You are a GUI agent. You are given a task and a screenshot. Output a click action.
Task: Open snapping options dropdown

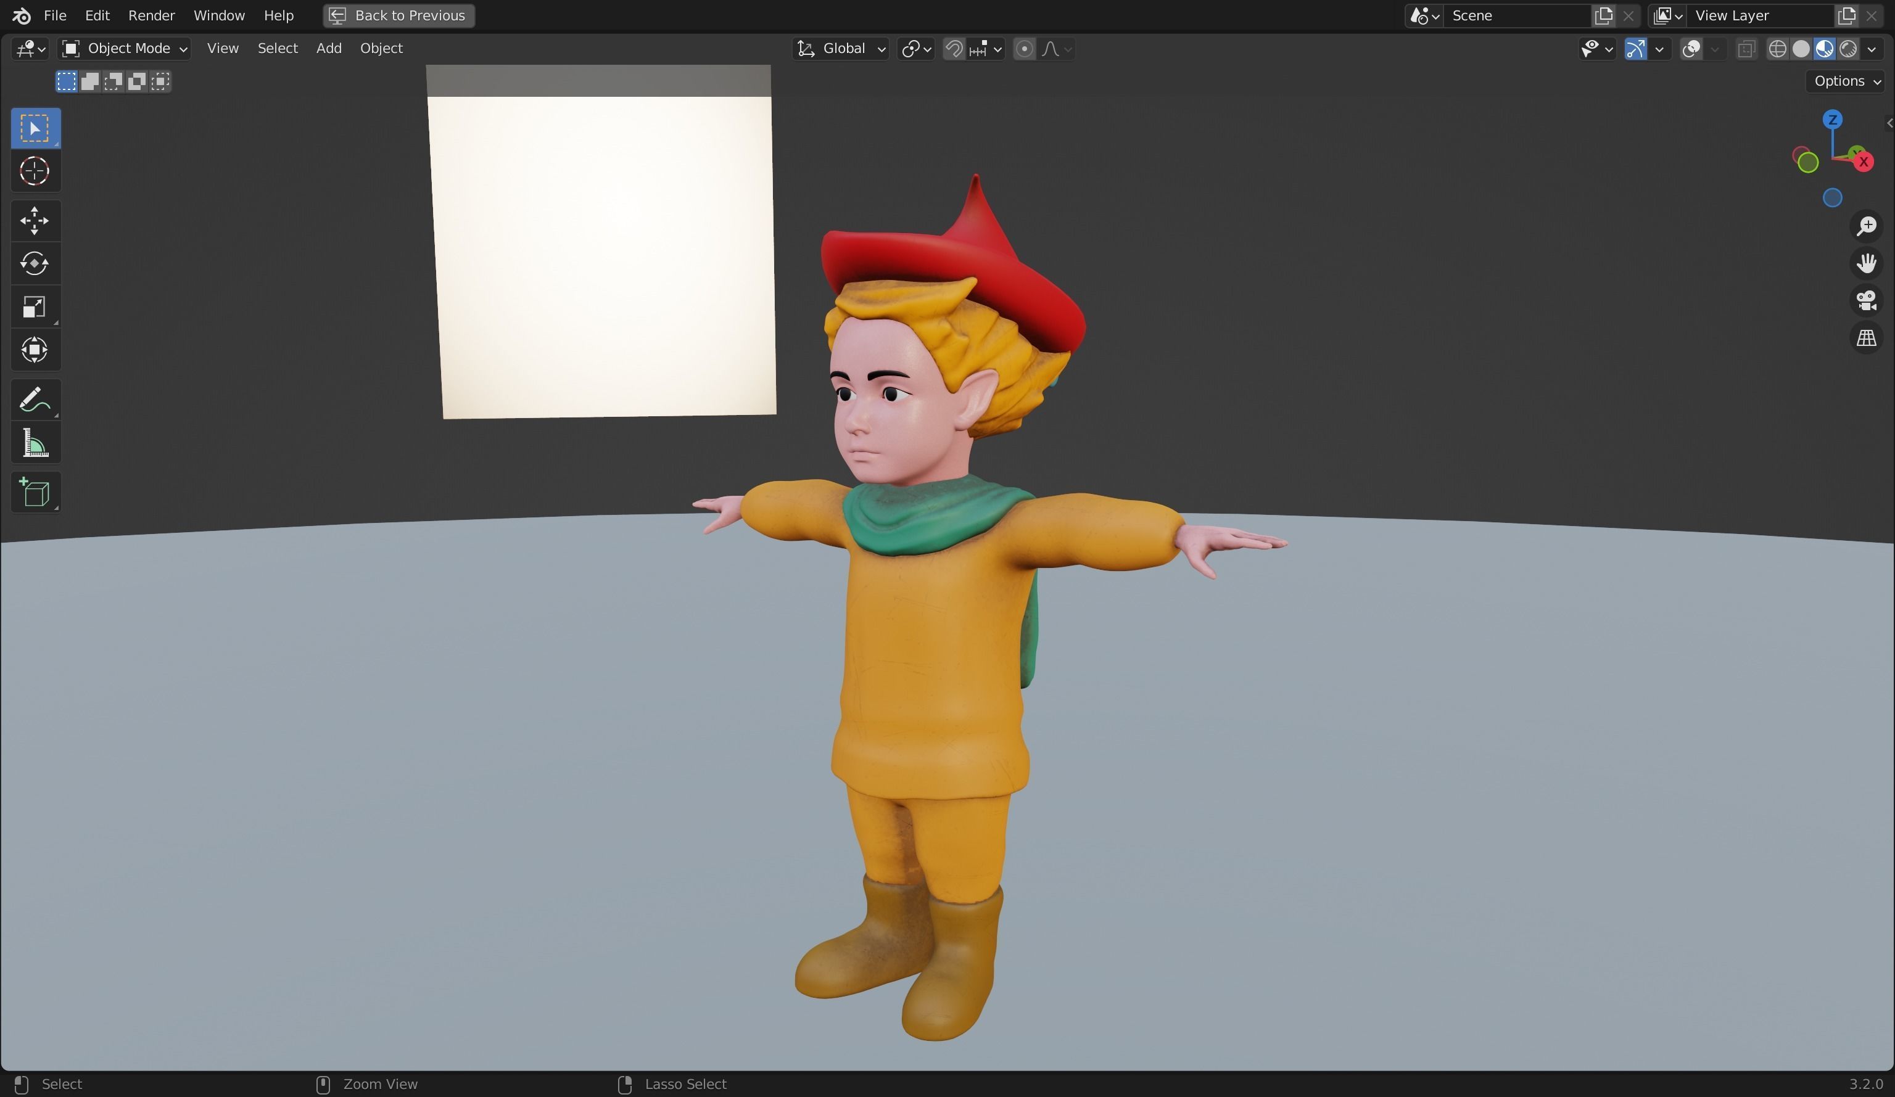(986, 49)
